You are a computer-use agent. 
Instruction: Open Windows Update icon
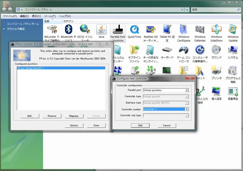(233, 33)
